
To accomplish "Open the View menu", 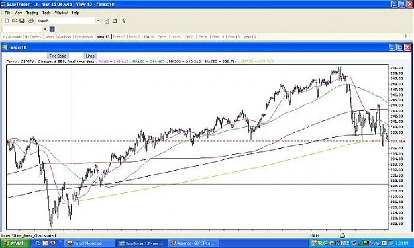I will [x=18, y=13].
